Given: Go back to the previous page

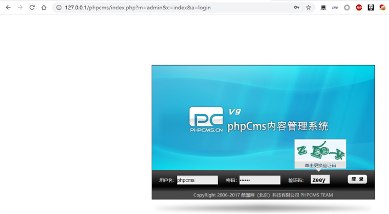Looking at the screenshot, I should (x=8, y=8).
